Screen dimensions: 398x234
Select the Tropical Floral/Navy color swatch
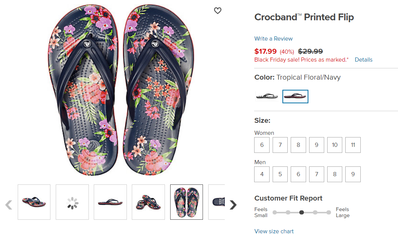click(295, 96)
